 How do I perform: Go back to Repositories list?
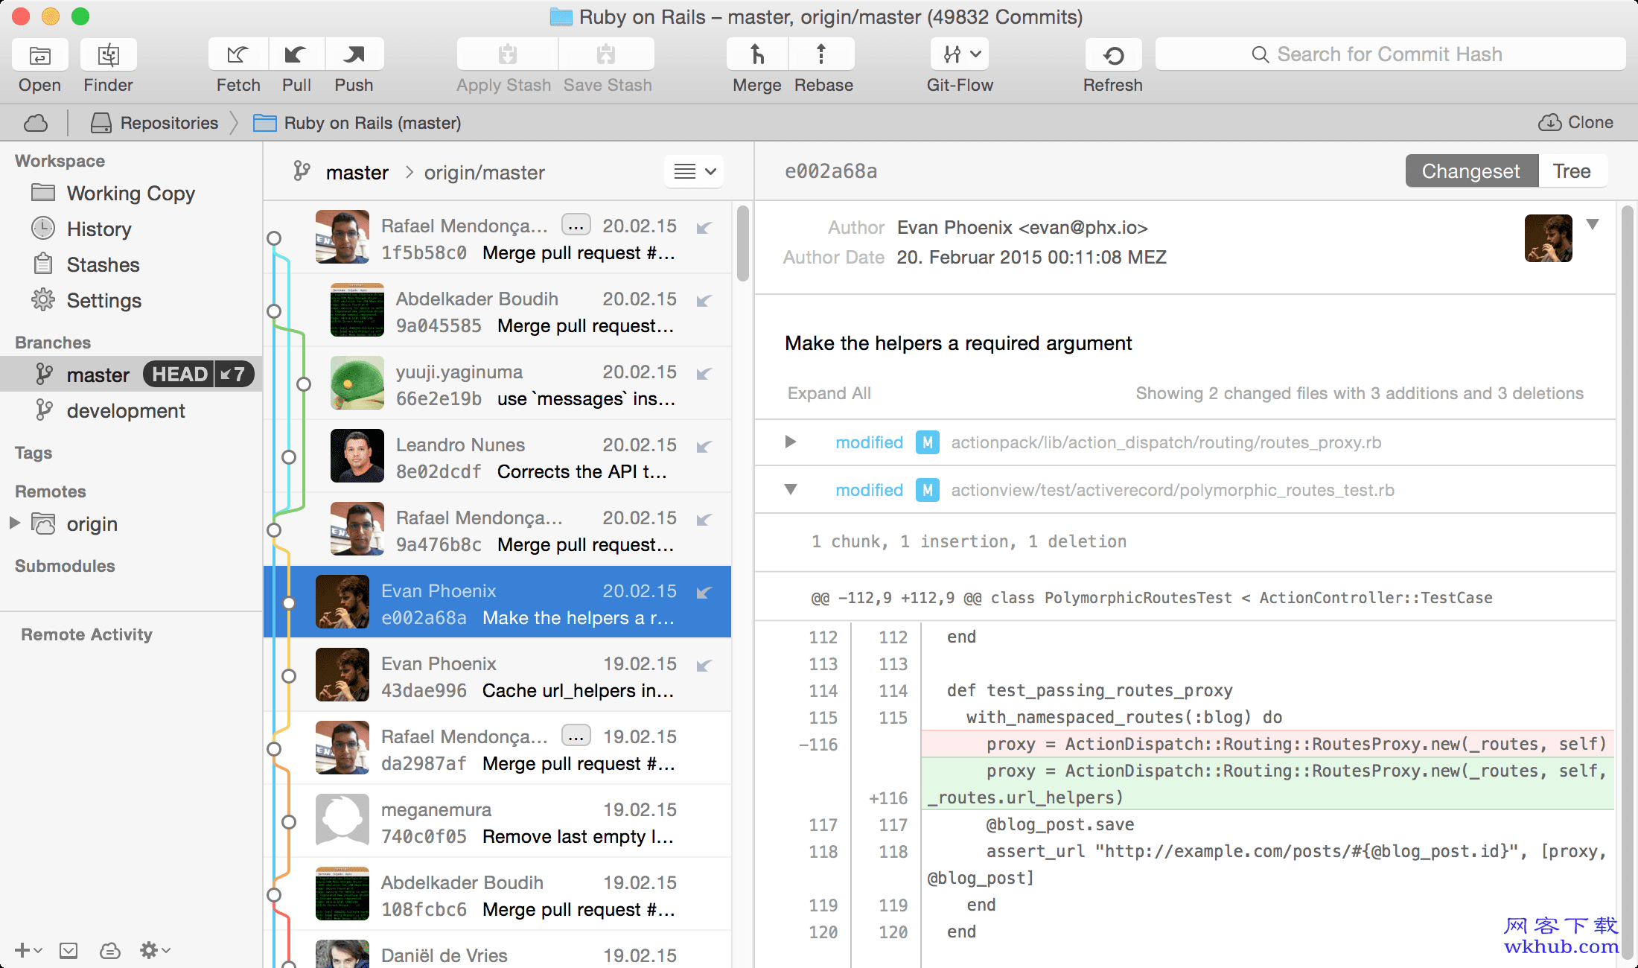click(x=154, y=123)
